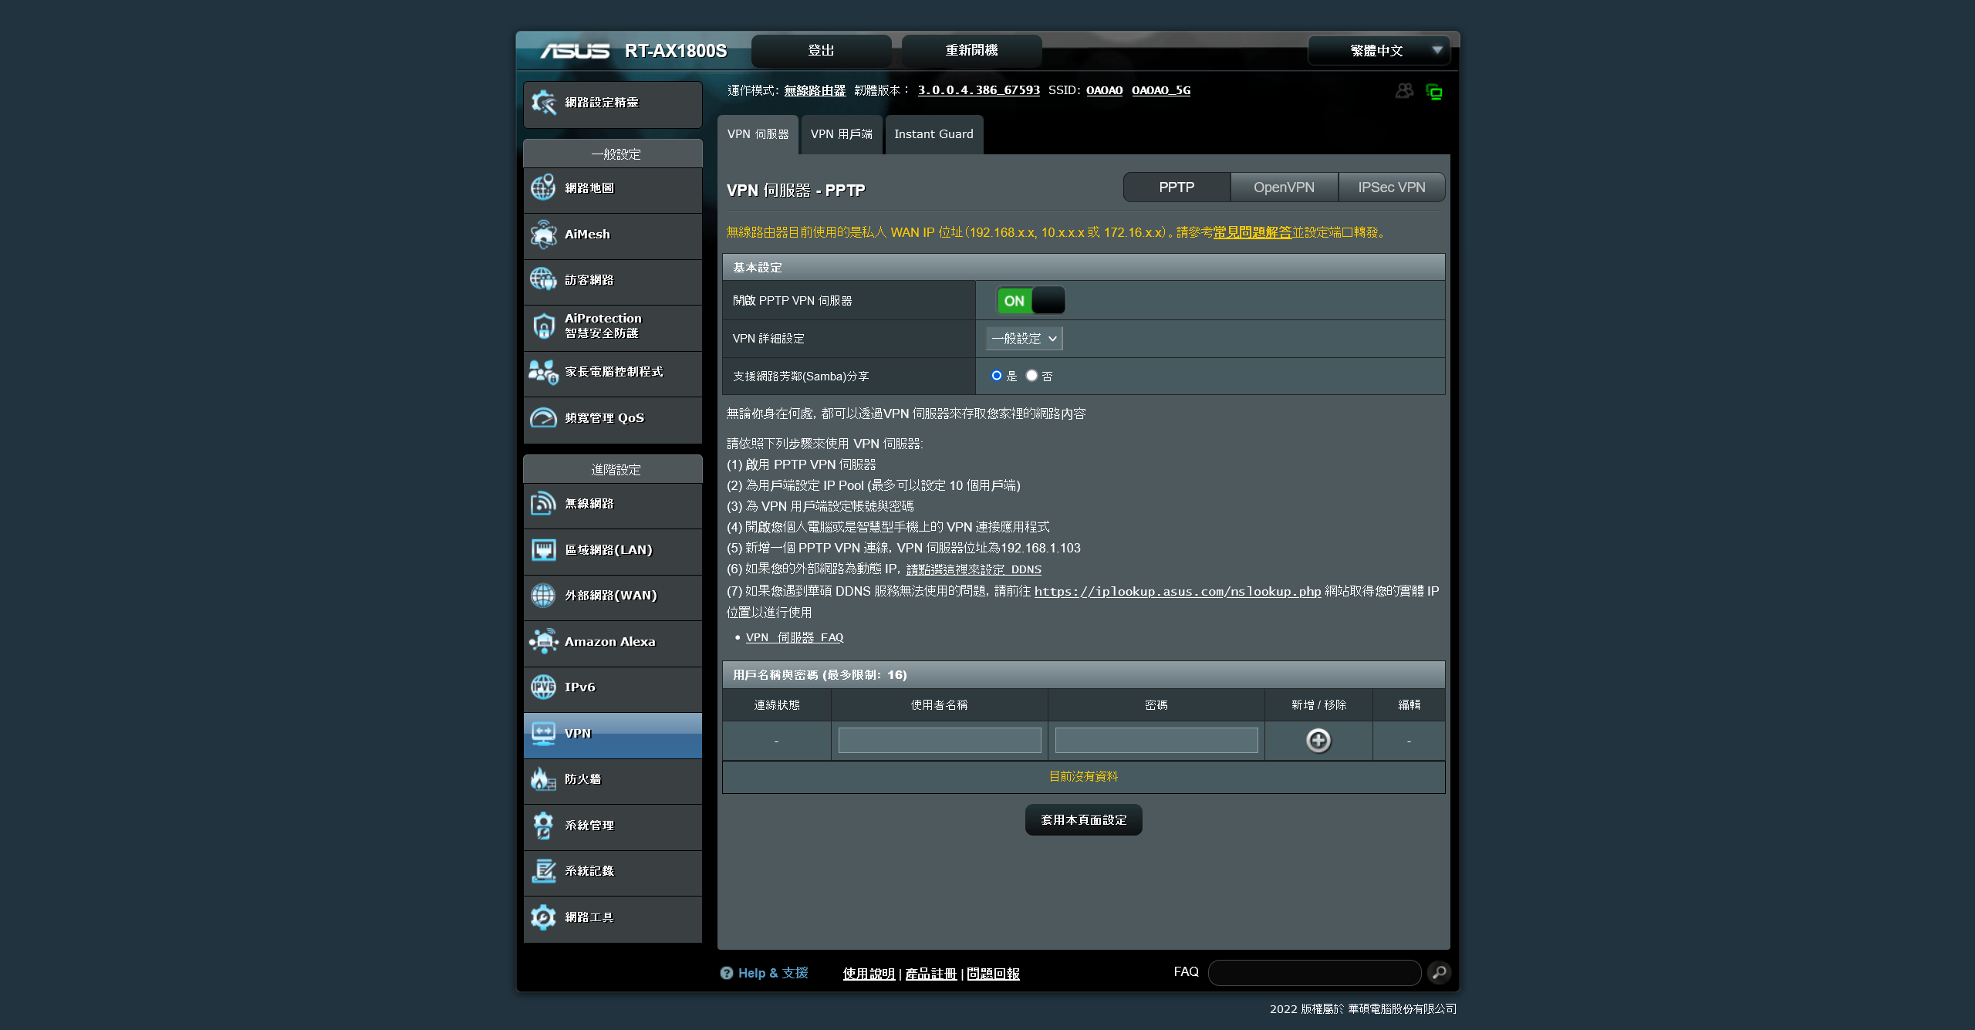Viewport: 1975px width, 1030px height.
Task: Open the 繁體中文 language dropdown
Action: click(x=1379, y=50)
